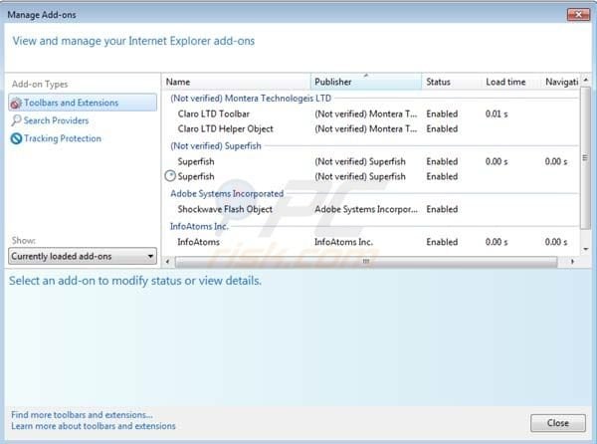Click the vertical scrollbar down arrow
This screenshot has height=444, width=597.
click(x=586, y=250)
